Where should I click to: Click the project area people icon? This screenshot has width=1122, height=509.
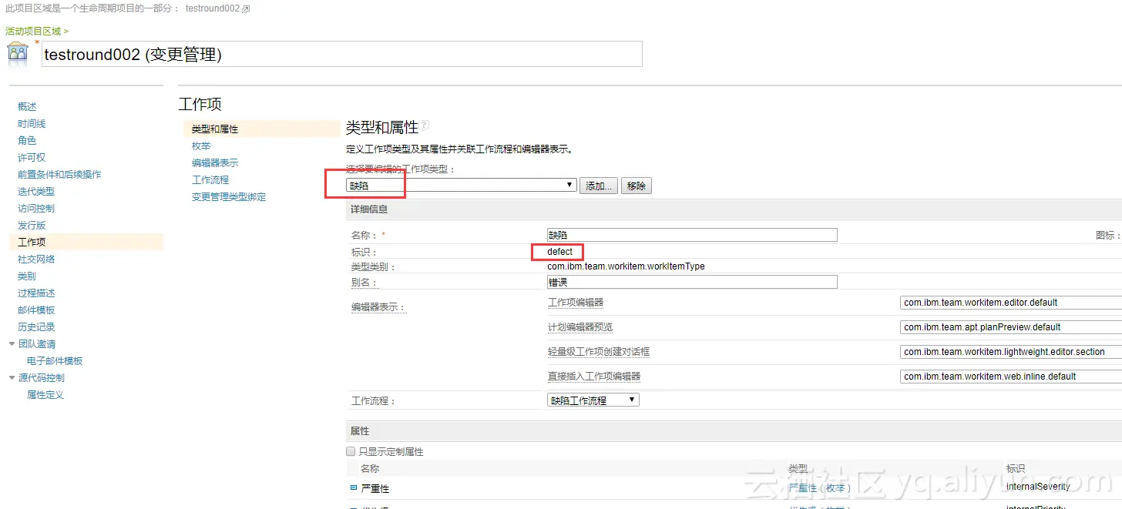coord(18,55)
